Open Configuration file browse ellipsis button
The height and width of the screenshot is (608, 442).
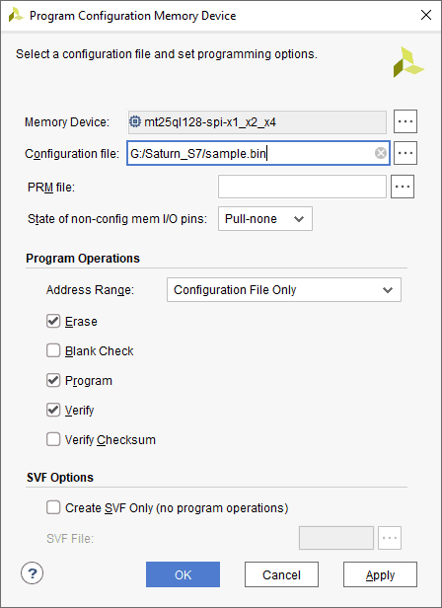tap(405, 153)
